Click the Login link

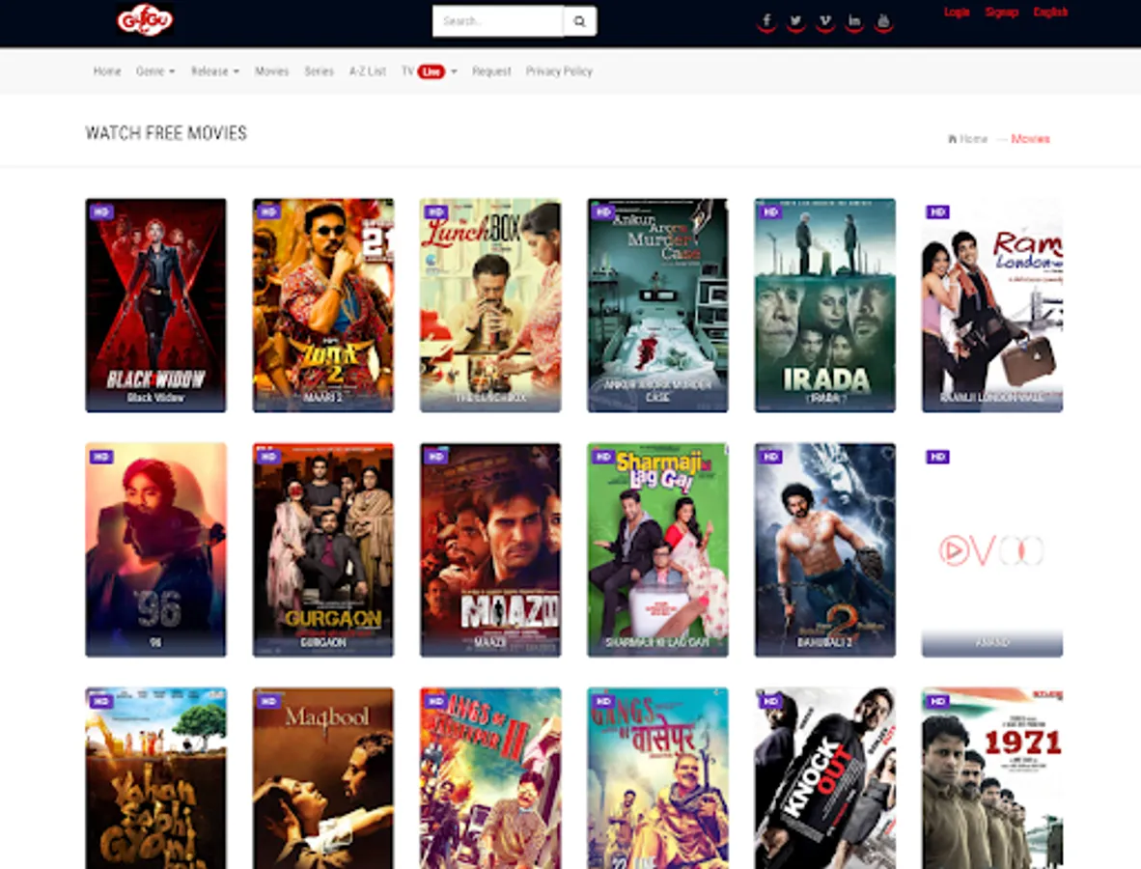click(x=957, y=12)
